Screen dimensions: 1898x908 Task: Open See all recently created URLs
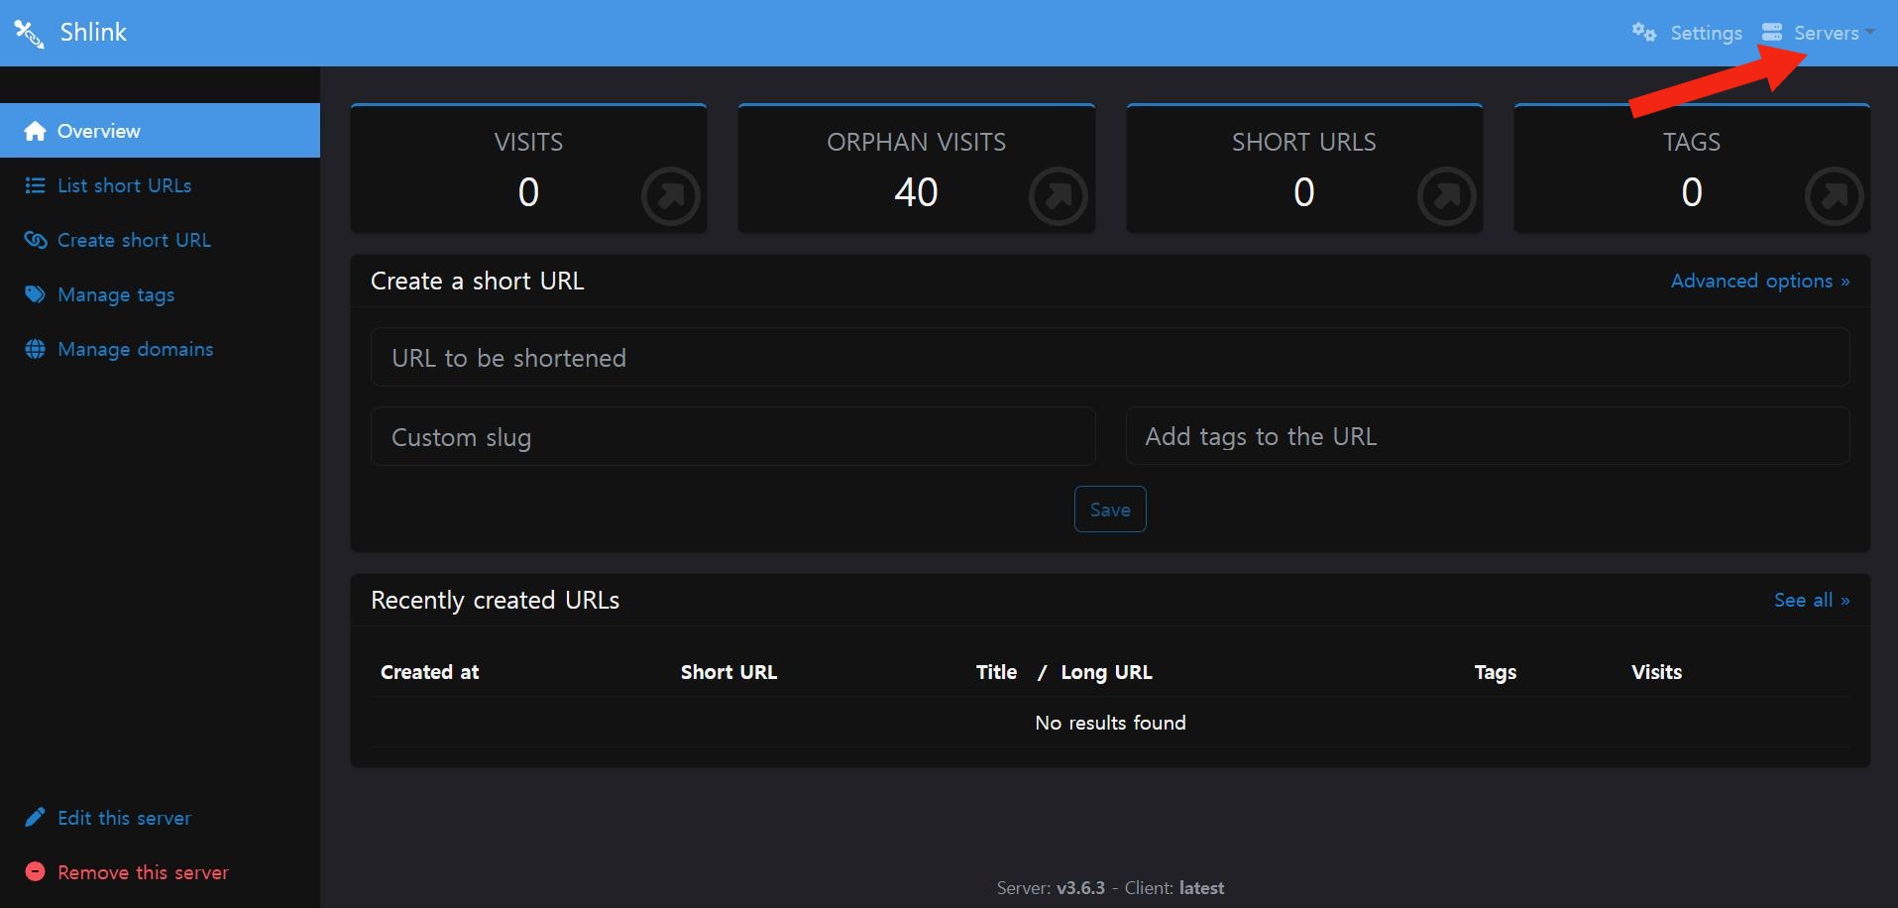pos(1811,601)
